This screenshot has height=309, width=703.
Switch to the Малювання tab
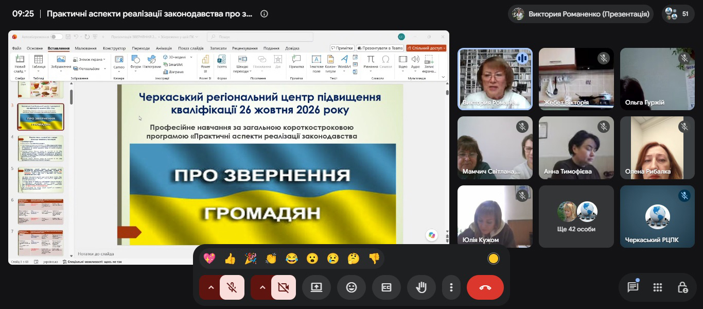[x=85, y=48]
